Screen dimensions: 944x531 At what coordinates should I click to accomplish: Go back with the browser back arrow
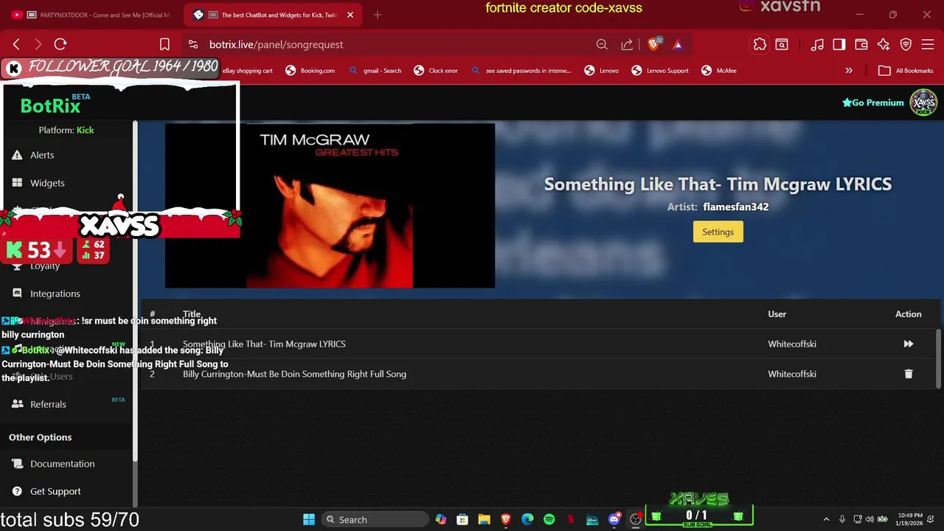click(x=16, y=44)
